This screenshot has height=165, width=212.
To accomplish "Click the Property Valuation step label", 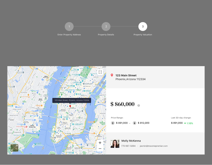I will point(143,35).
